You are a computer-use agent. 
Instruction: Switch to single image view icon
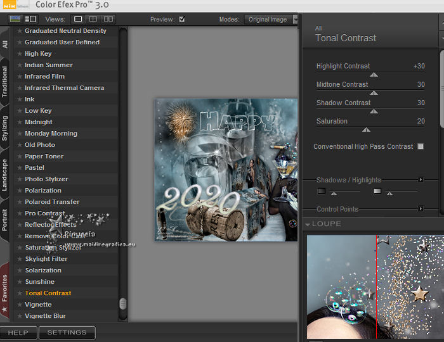pyautogui.click(x=77, y=19)
